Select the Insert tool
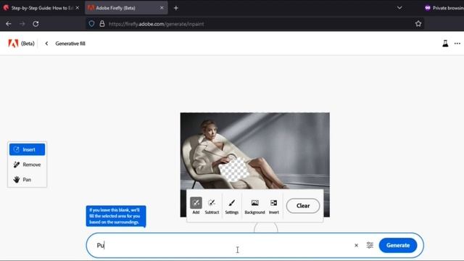 point(27,149)
